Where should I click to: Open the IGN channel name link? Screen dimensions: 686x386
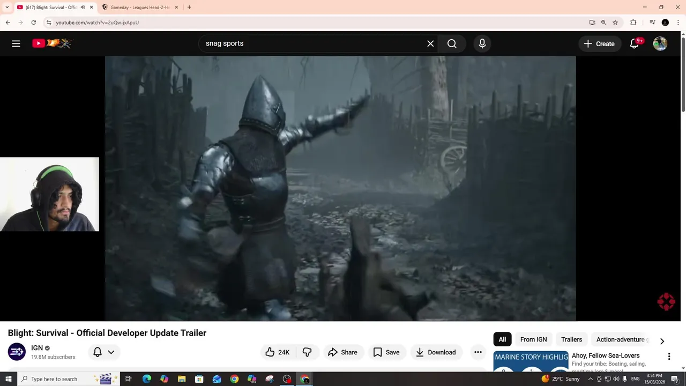(x=37, y=348)
